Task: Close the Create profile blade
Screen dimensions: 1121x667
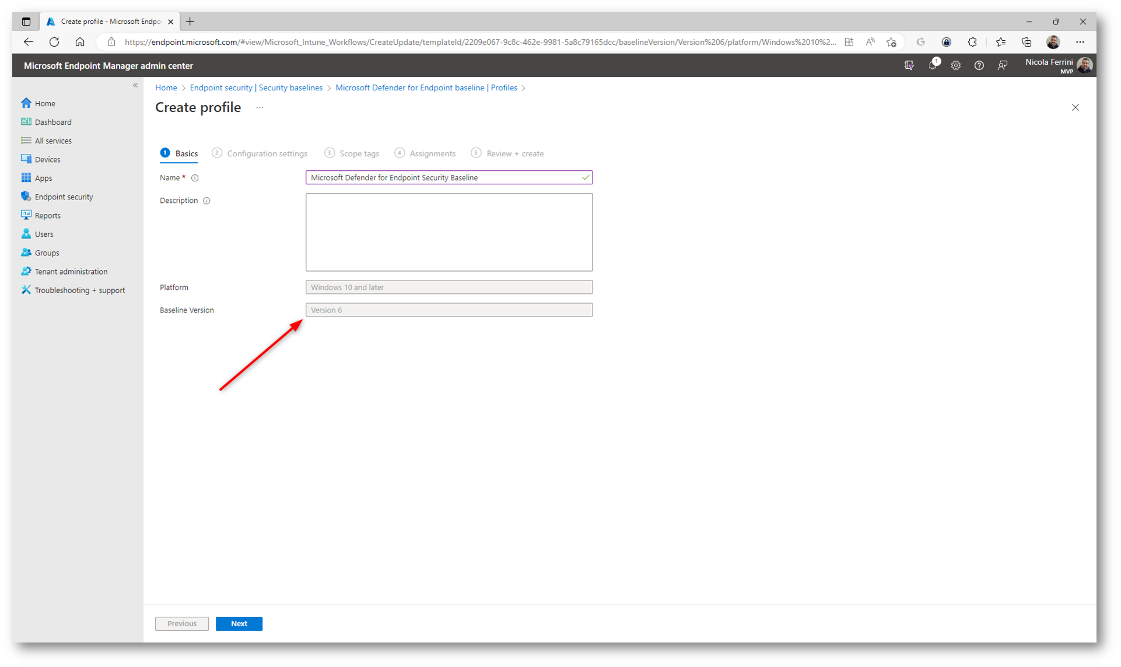Action: tap(1075, 107)
